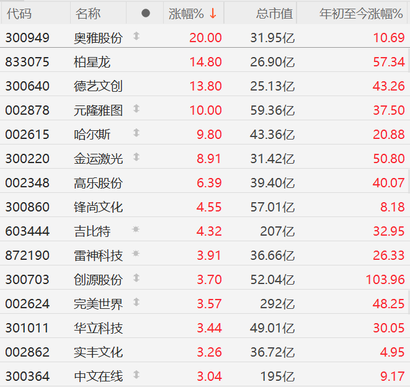Click the year-to-date value 103.96
The height and width of the screenshot is (387, 410).
tap(385, 280)
